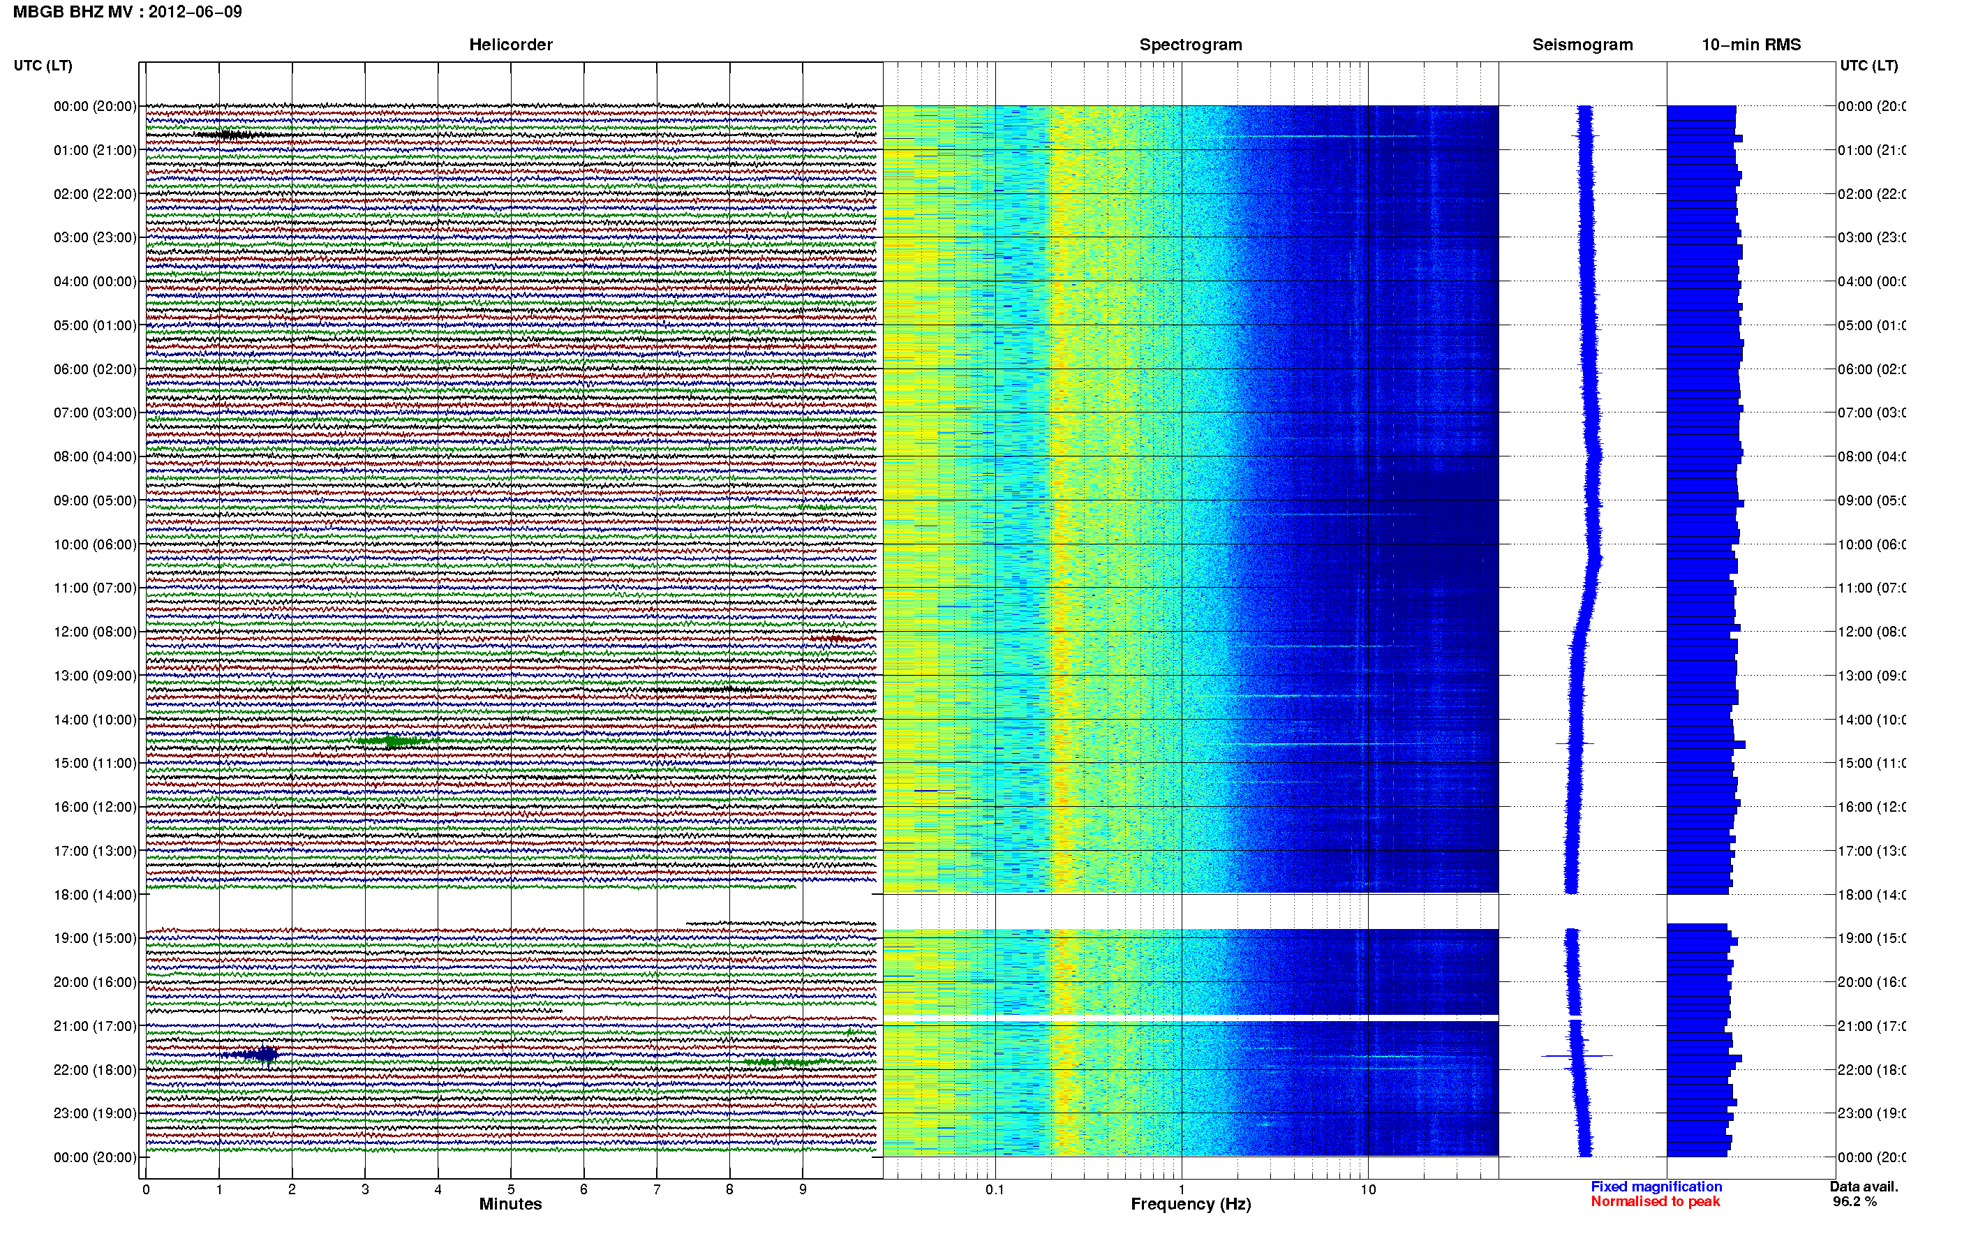
Task: Click the seismogram spike near 21:40
Action: 1577,1055
